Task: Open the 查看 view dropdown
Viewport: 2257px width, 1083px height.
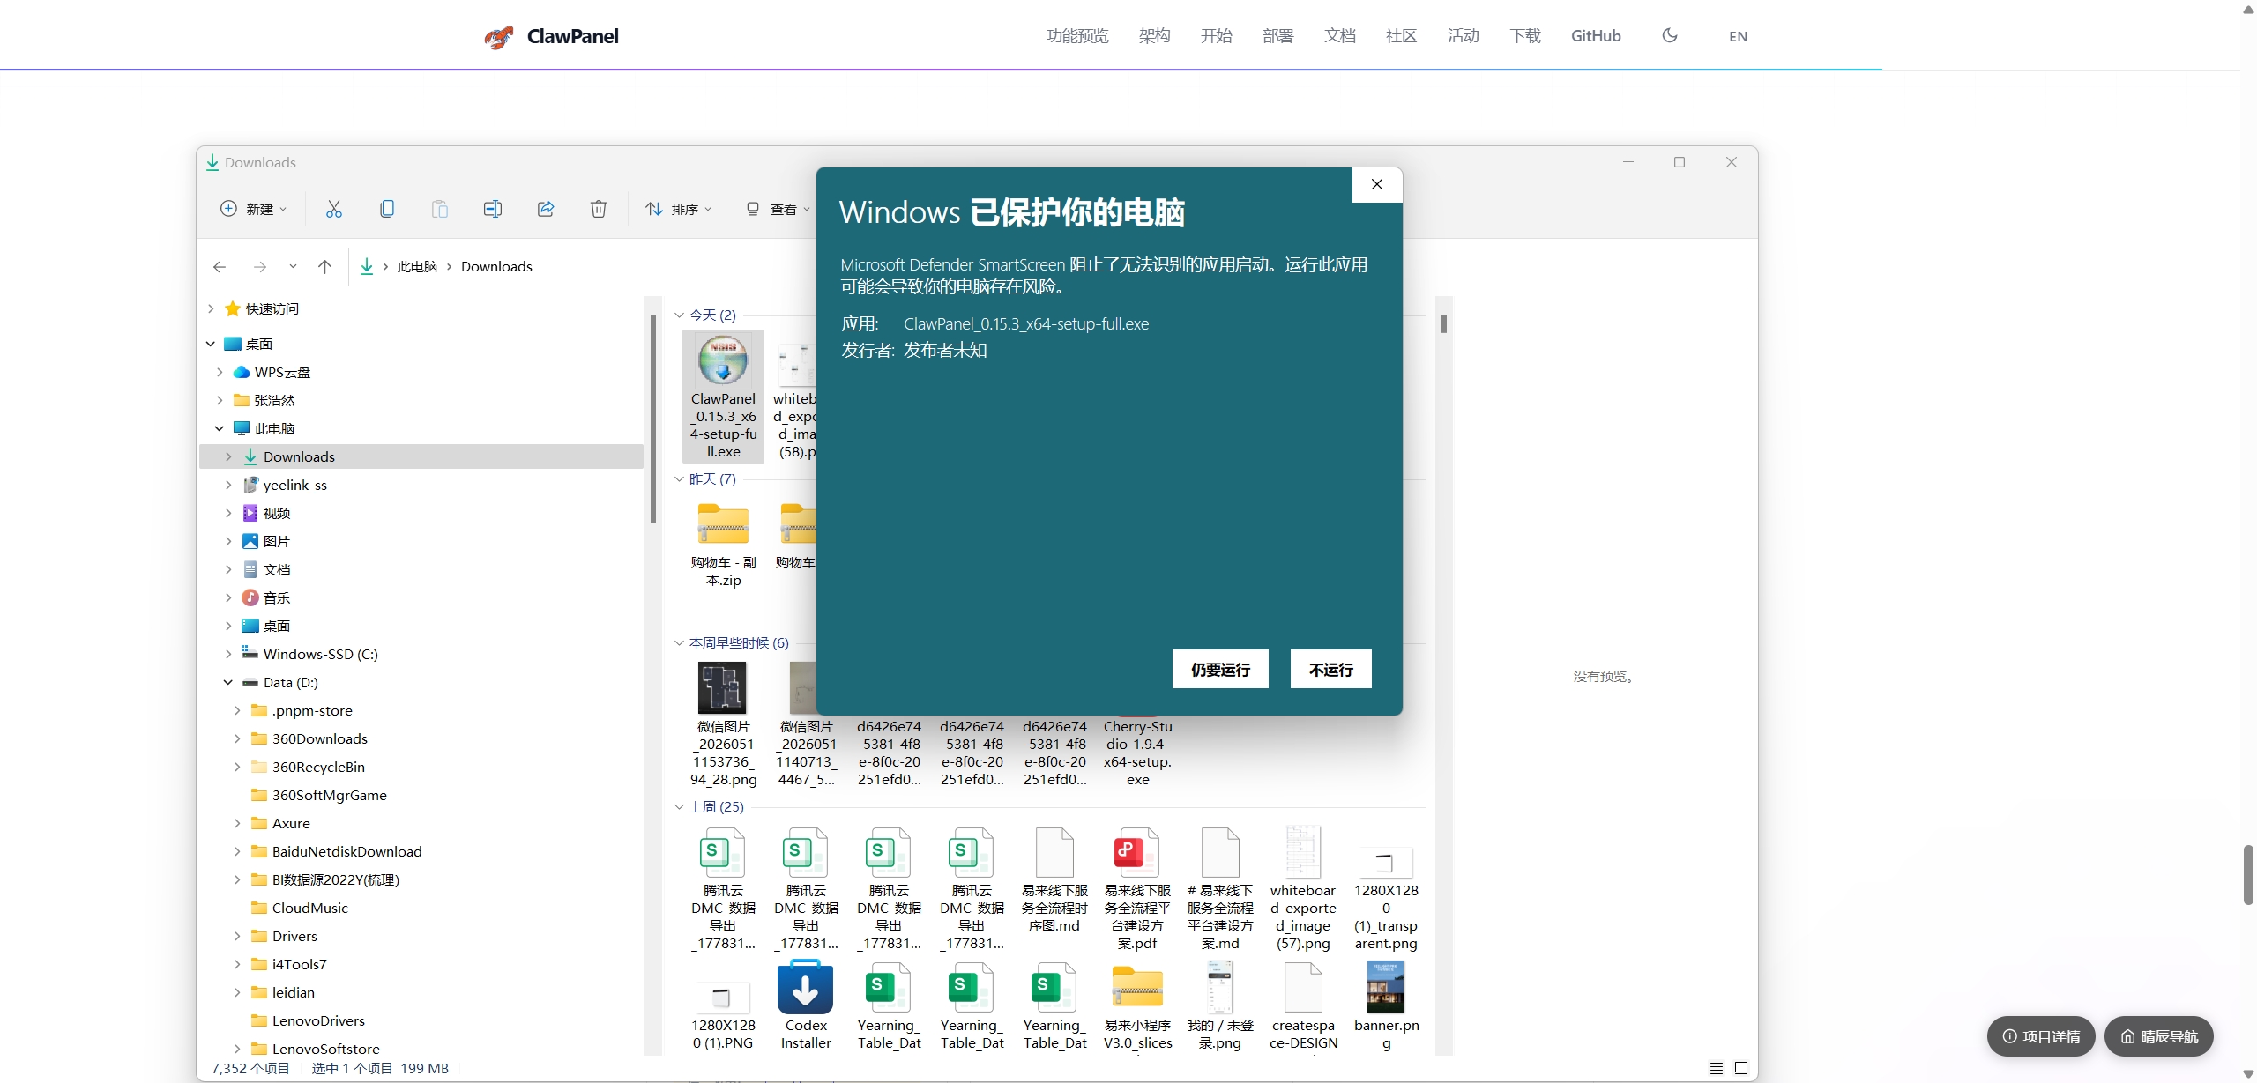Action: [x=778, y=209]
